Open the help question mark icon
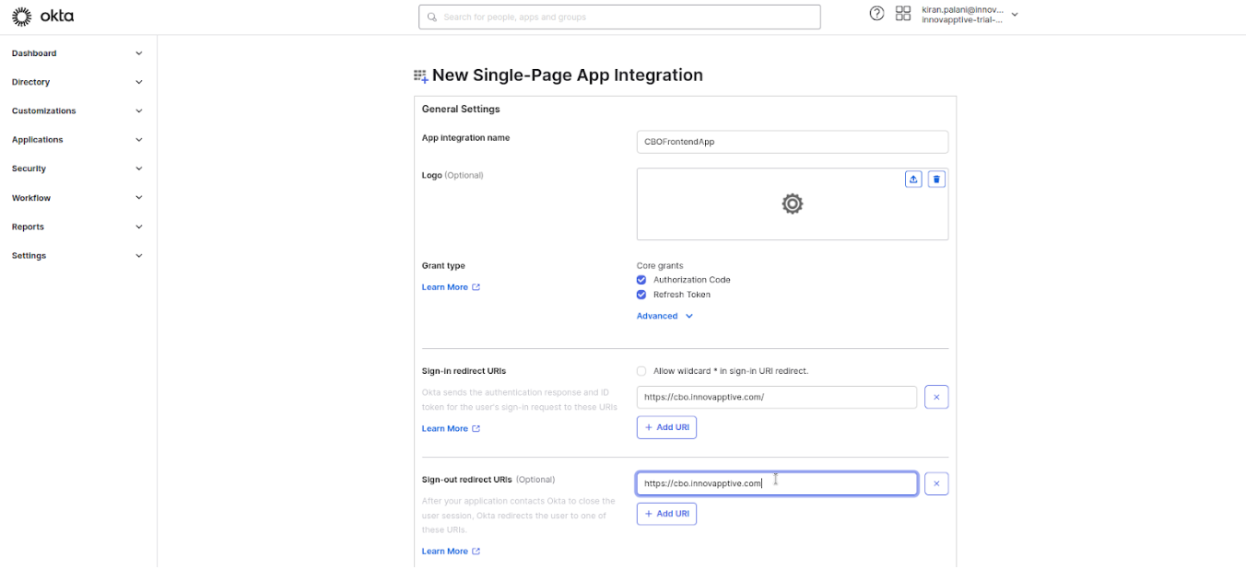 coord(876,14)
